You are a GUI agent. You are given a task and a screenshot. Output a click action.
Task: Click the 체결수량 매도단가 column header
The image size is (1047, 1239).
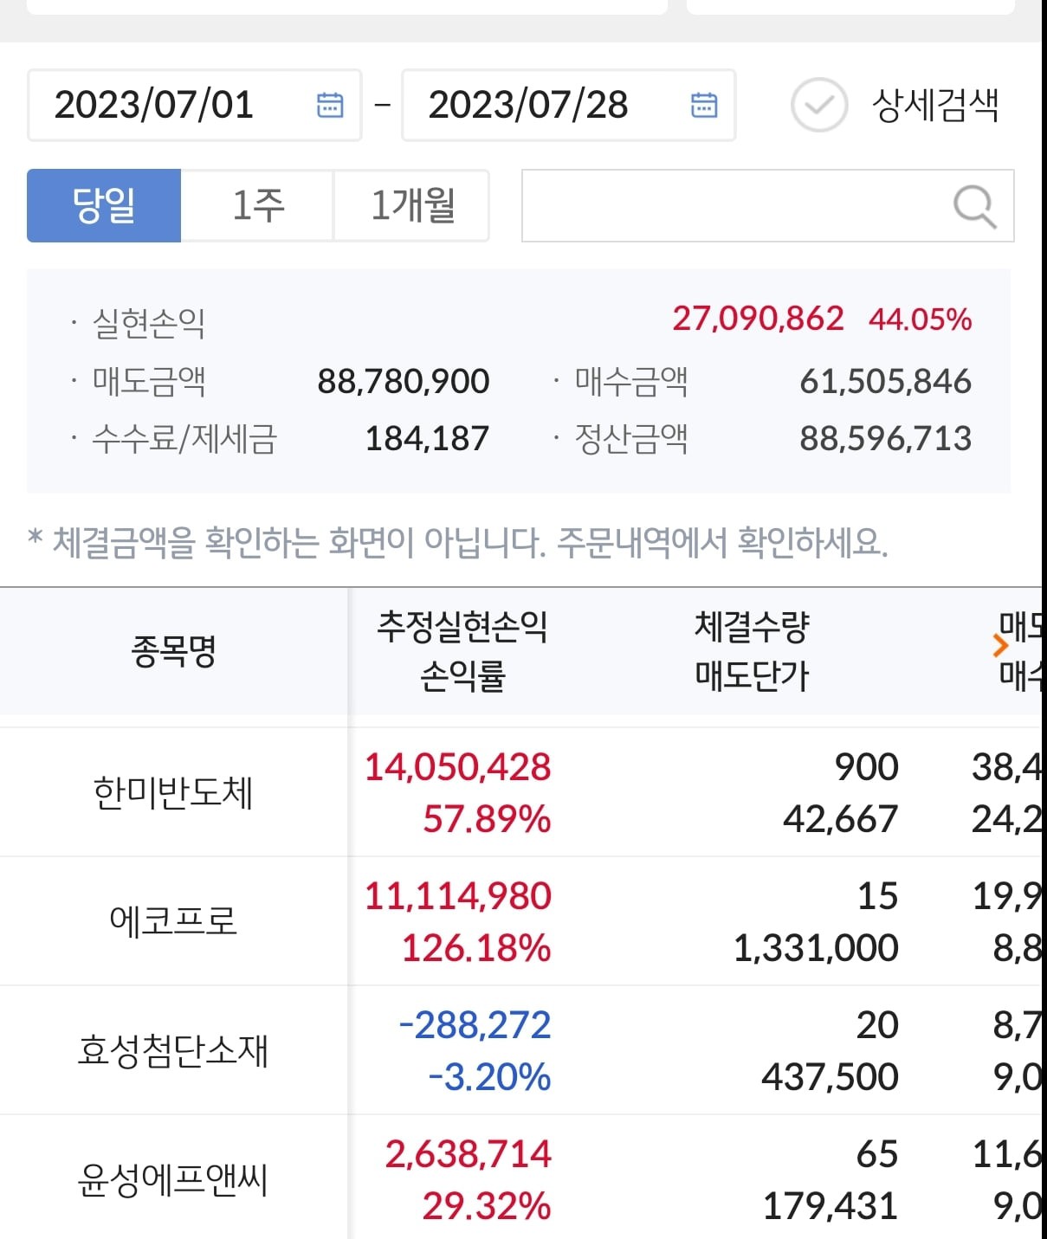coord(752,651)
